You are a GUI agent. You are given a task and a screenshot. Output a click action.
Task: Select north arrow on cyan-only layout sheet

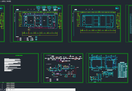tap(117, 8)
